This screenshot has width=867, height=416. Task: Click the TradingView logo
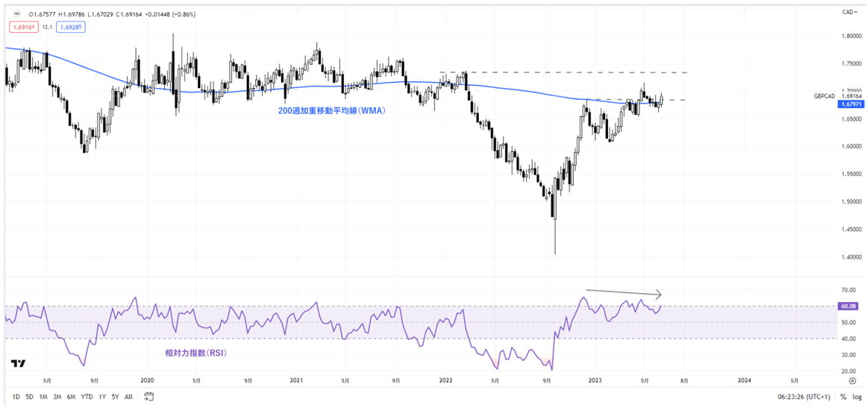click(x=18, y=363)
